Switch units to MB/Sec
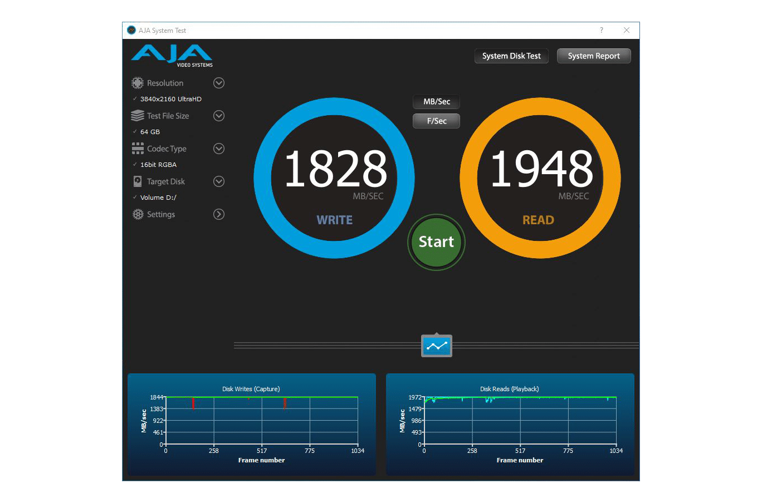 click(437, 102)
